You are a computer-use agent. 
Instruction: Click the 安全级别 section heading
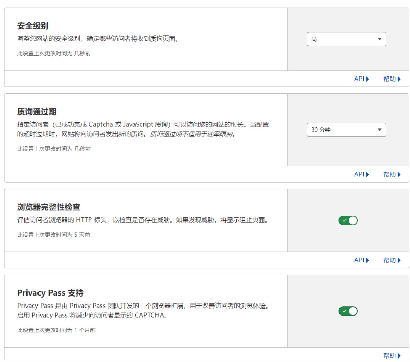click(33, 26)
